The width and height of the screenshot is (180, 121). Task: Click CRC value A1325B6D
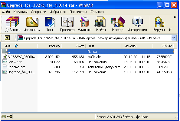point(164,72)
